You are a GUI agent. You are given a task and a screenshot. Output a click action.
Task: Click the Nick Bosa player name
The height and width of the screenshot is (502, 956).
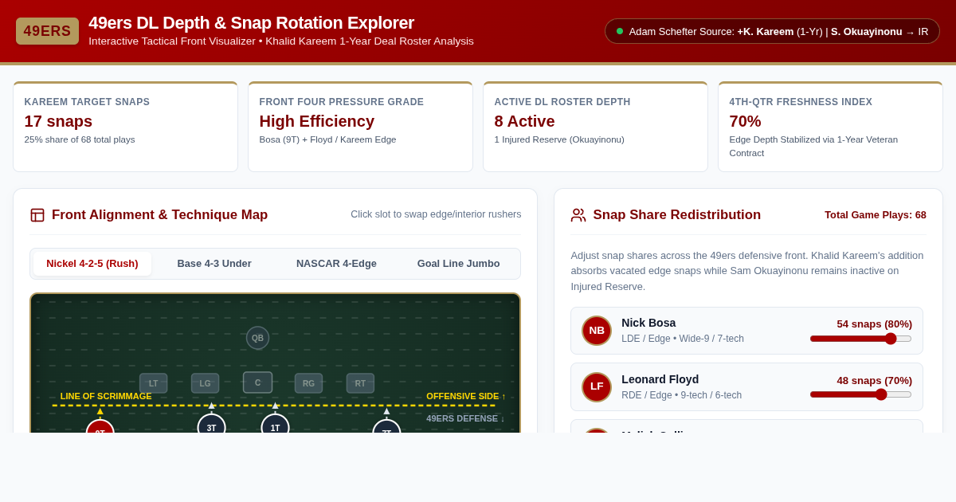pyautogui.click(x=648, y=323)
